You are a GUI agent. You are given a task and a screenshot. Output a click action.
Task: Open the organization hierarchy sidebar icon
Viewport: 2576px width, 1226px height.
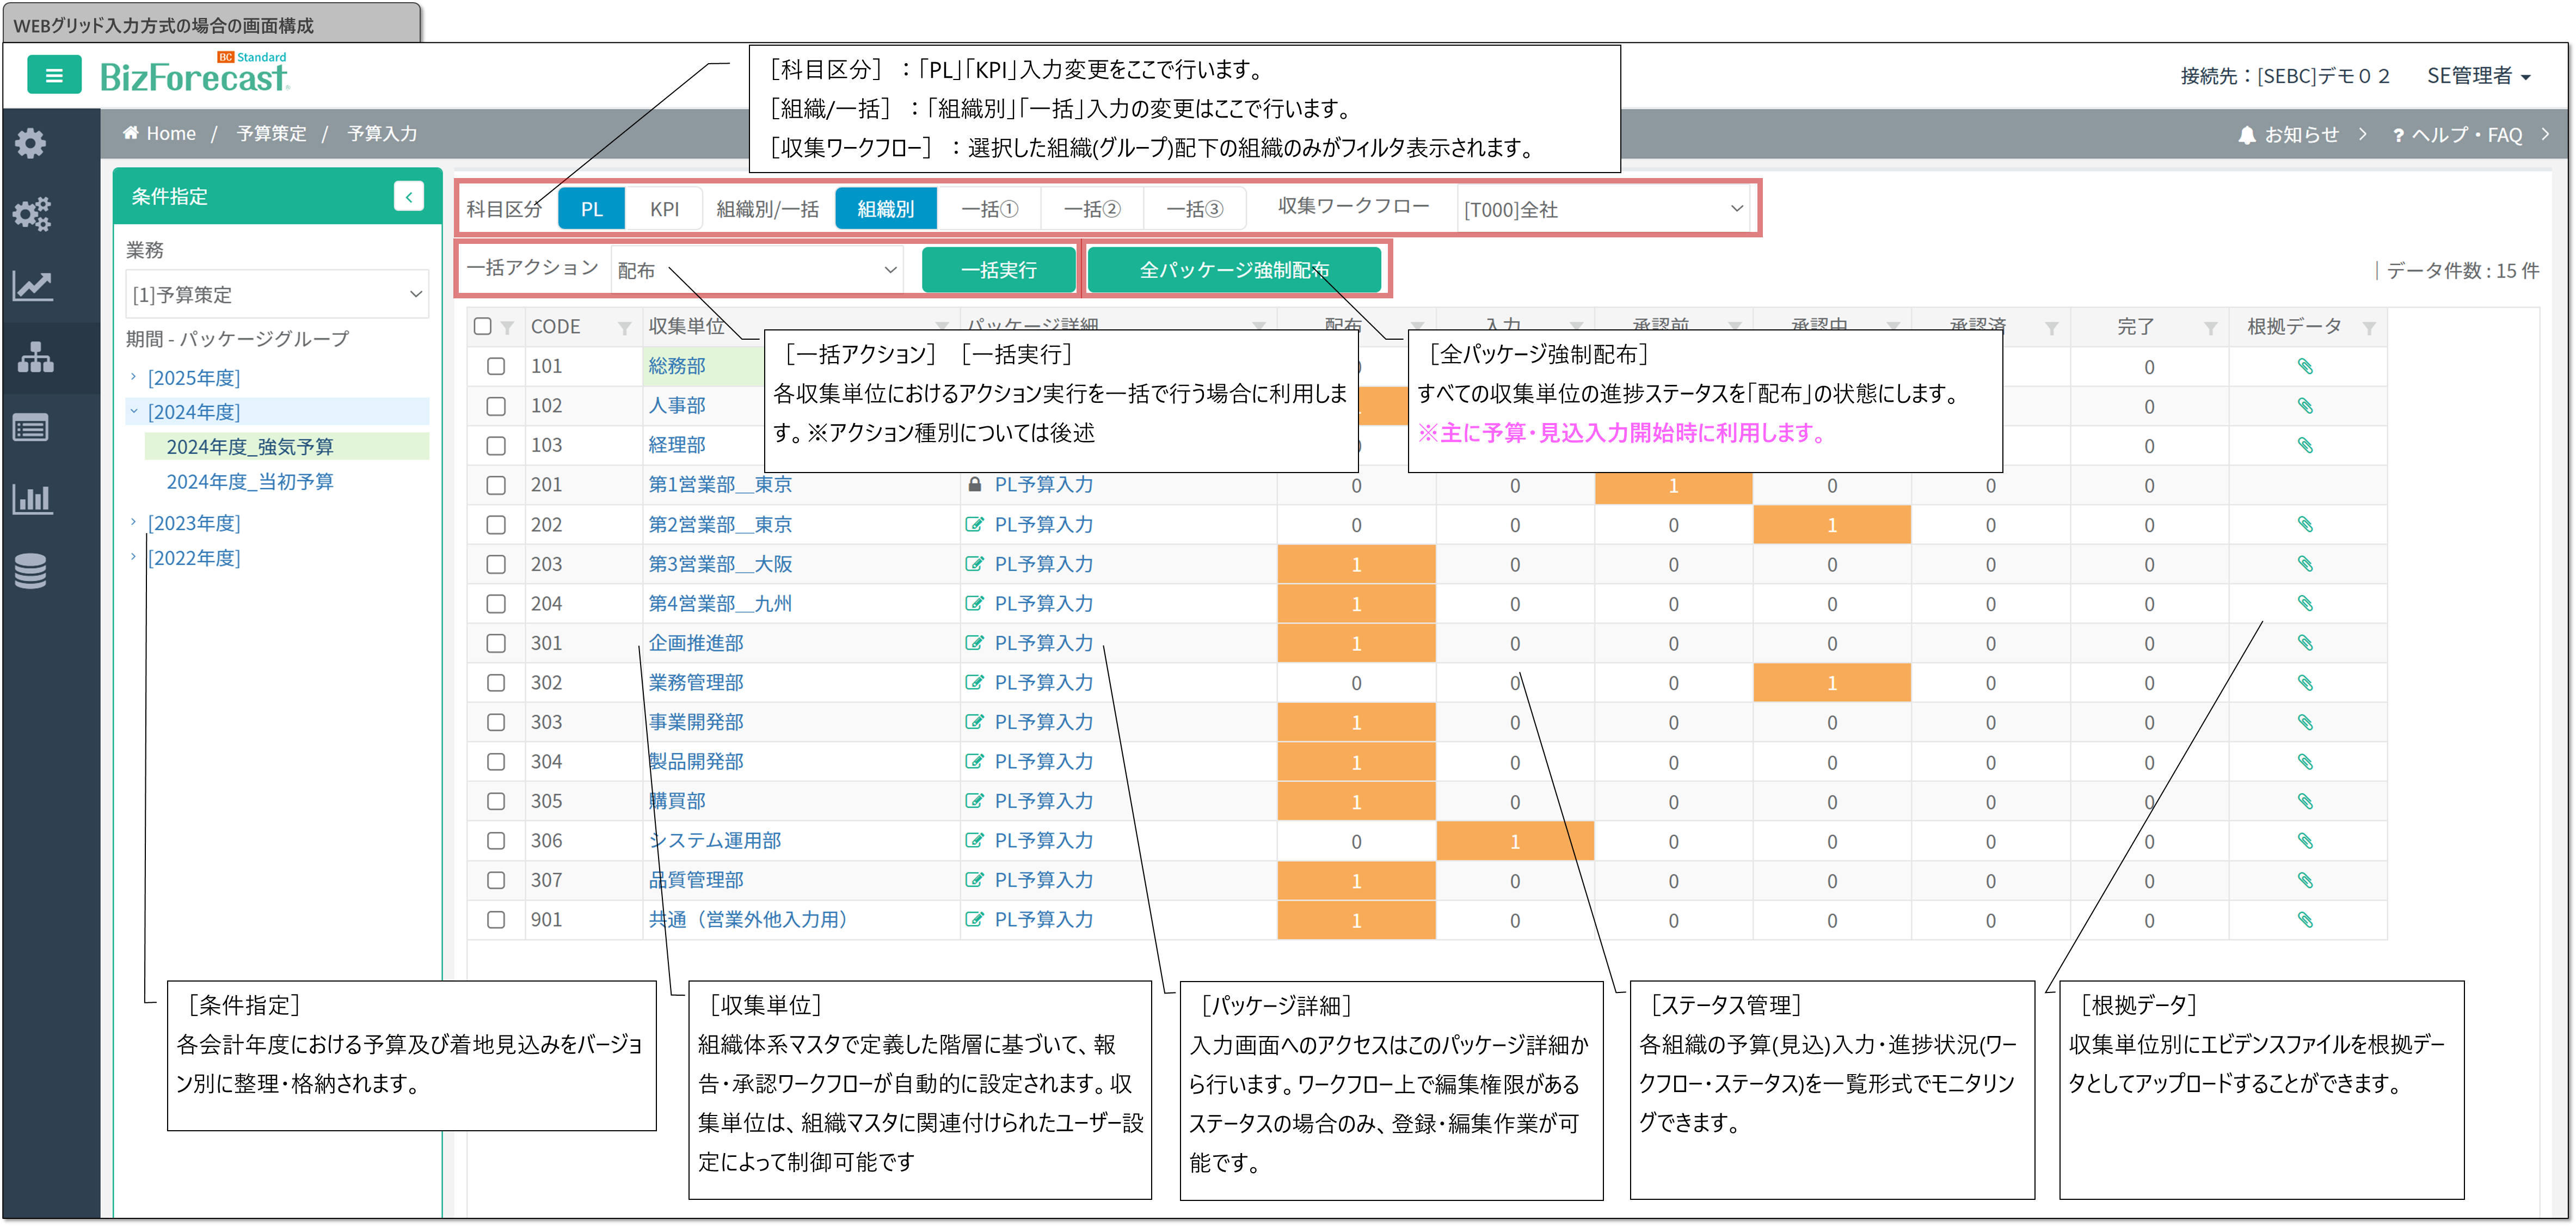pos(35,357)
